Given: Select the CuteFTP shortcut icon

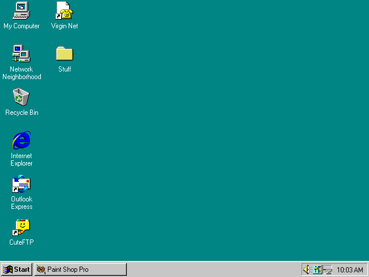Looking at the screenshot, I should pyautogui.click(x=21, y=227).
